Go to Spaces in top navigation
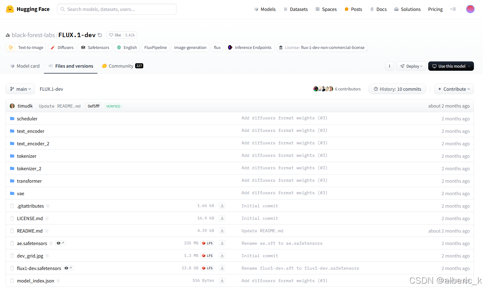 [x=326, y=9]
